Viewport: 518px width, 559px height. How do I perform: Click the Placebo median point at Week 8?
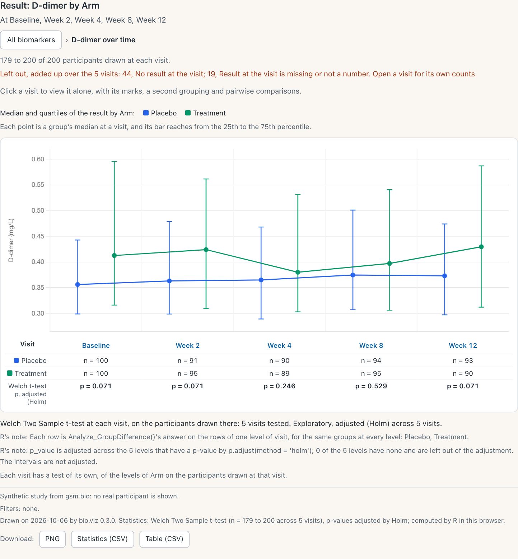[x=353, y=275]
